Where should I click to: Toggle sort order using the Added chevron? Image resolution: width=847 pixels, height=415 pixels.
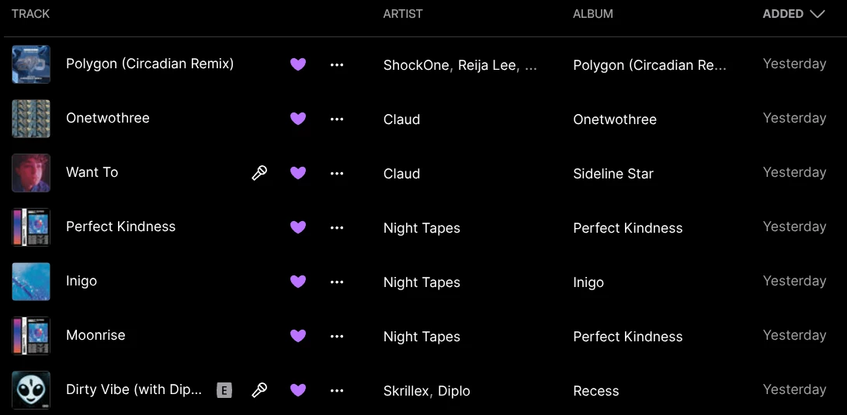(x=817, y=14)
